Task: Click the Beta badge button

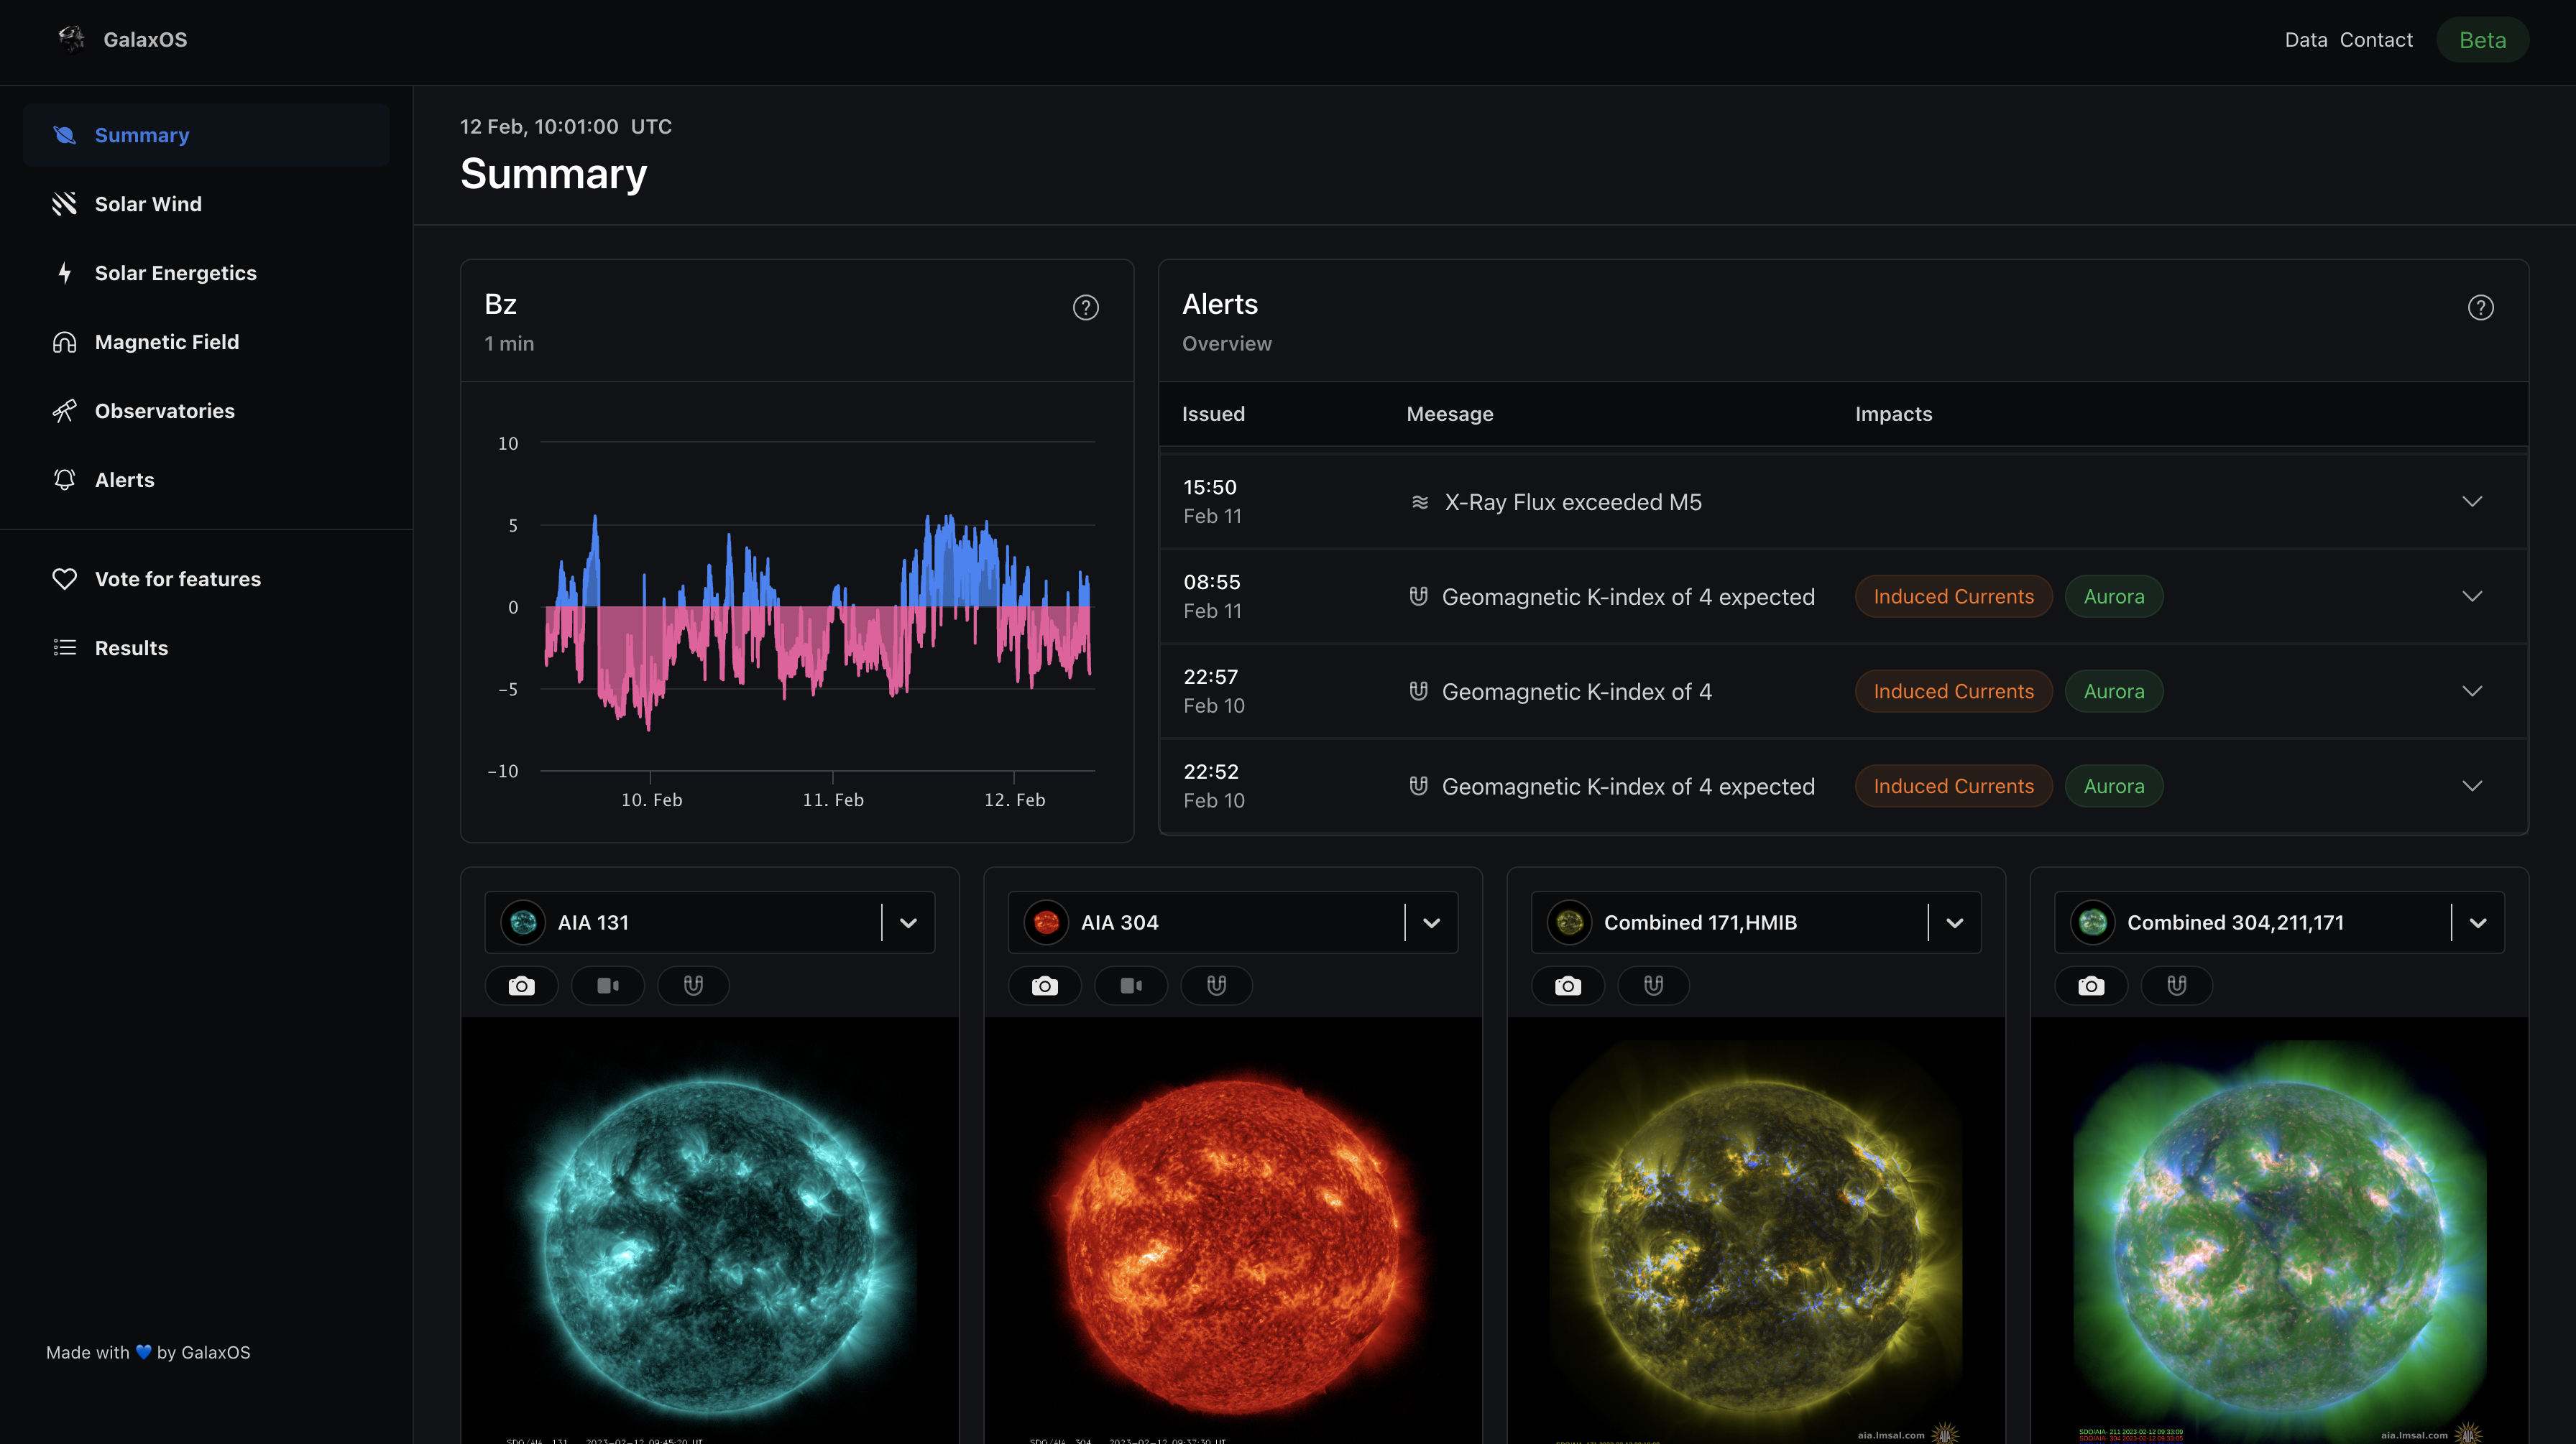Action: [2482, 40]
